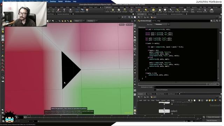Open the network editor Labs menu
224x126 pixels.
coord(168,100)
